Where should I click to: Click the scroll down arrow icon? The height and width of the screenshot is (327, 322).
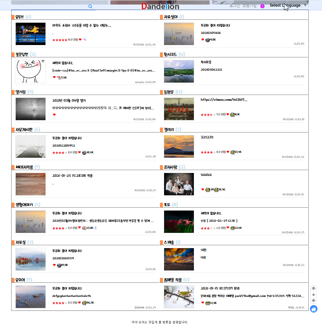[313, 301]
